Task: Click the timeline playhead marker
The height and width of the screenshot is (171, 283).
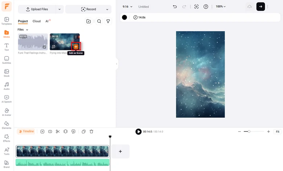Action: click(x=110, y=137)
